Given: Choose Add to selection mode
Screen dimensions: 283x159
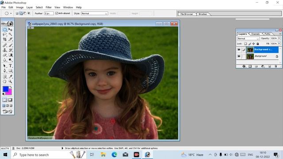Looking at the screenshot, I should click(x=21, y=13).
